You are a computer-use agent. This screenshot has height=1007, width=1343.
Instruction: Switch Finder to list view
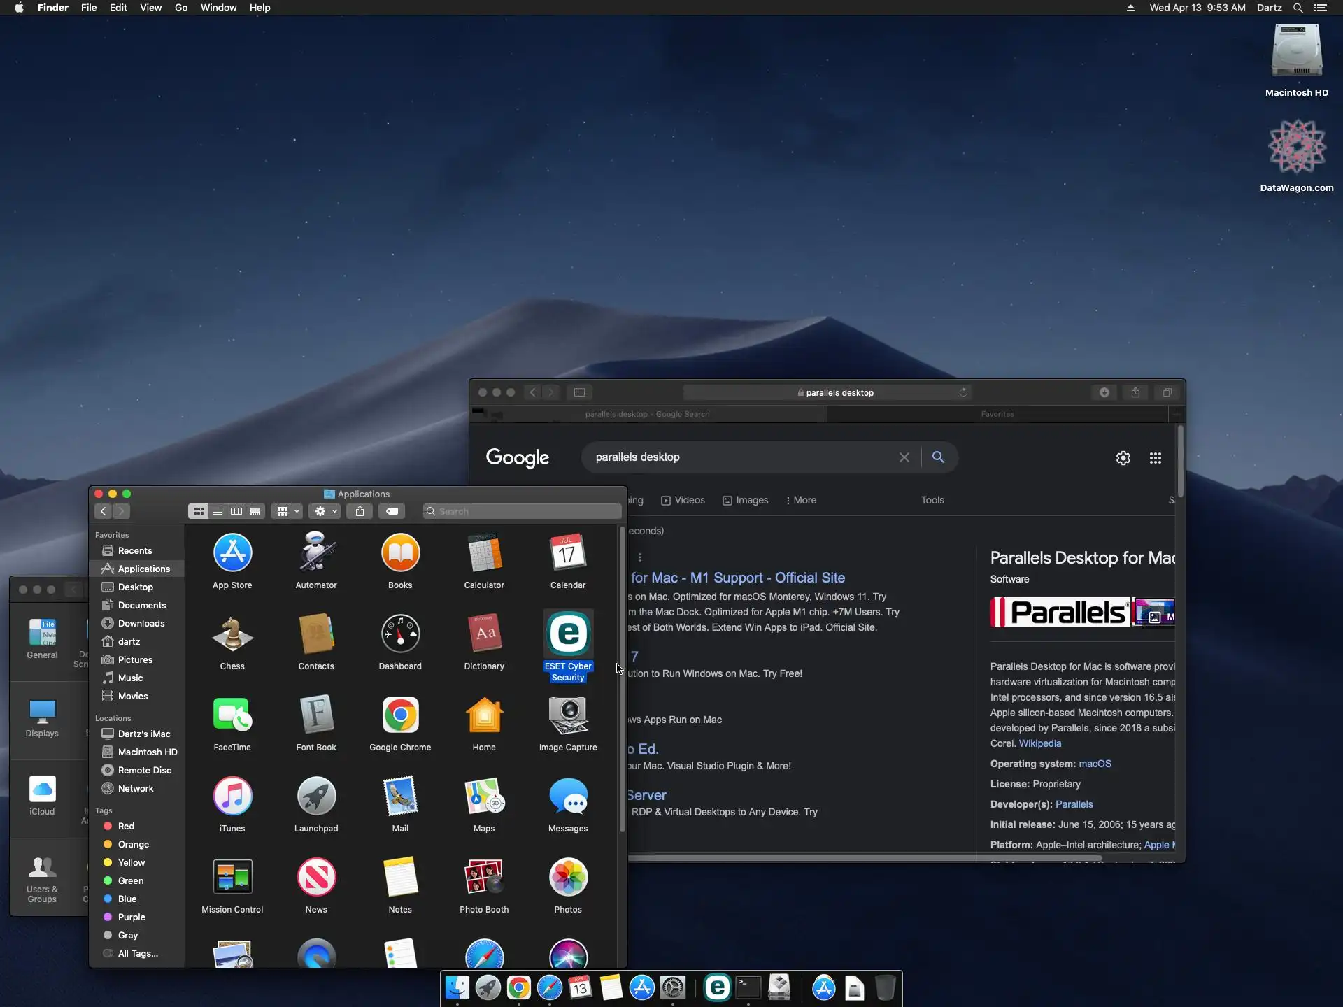pos(218,511)
